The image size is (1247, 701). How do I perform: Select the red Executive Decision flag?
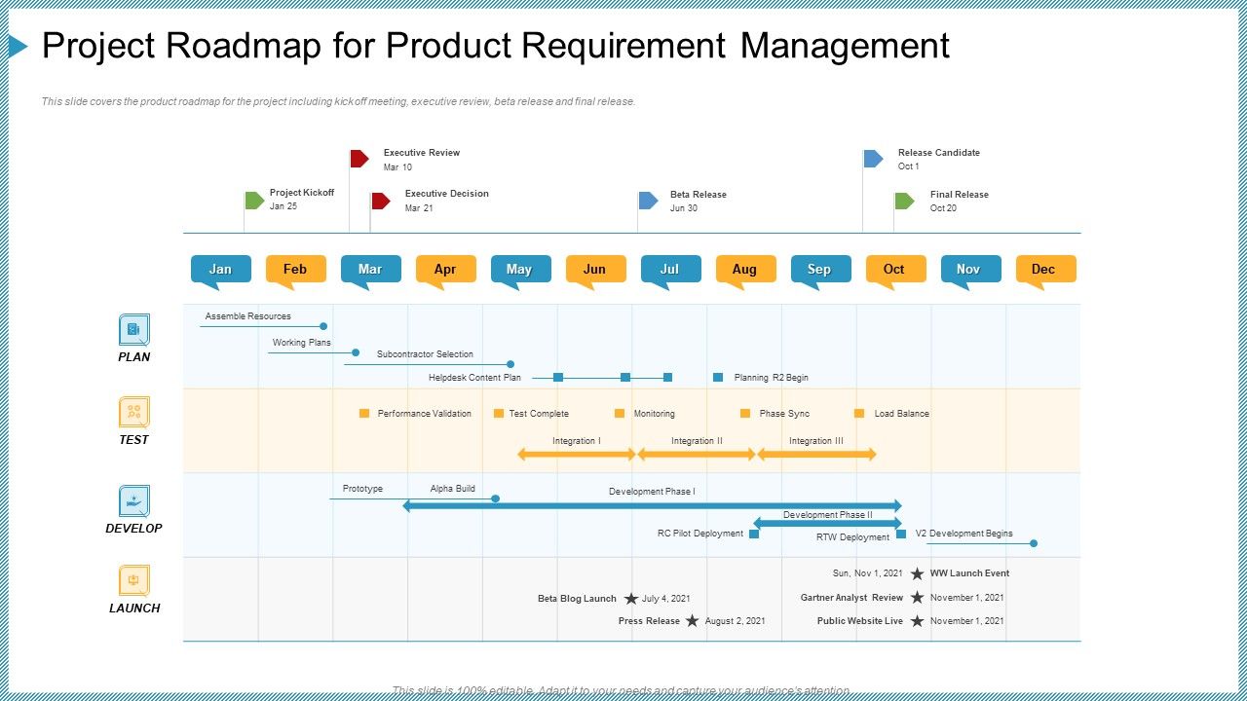(380, 201)
